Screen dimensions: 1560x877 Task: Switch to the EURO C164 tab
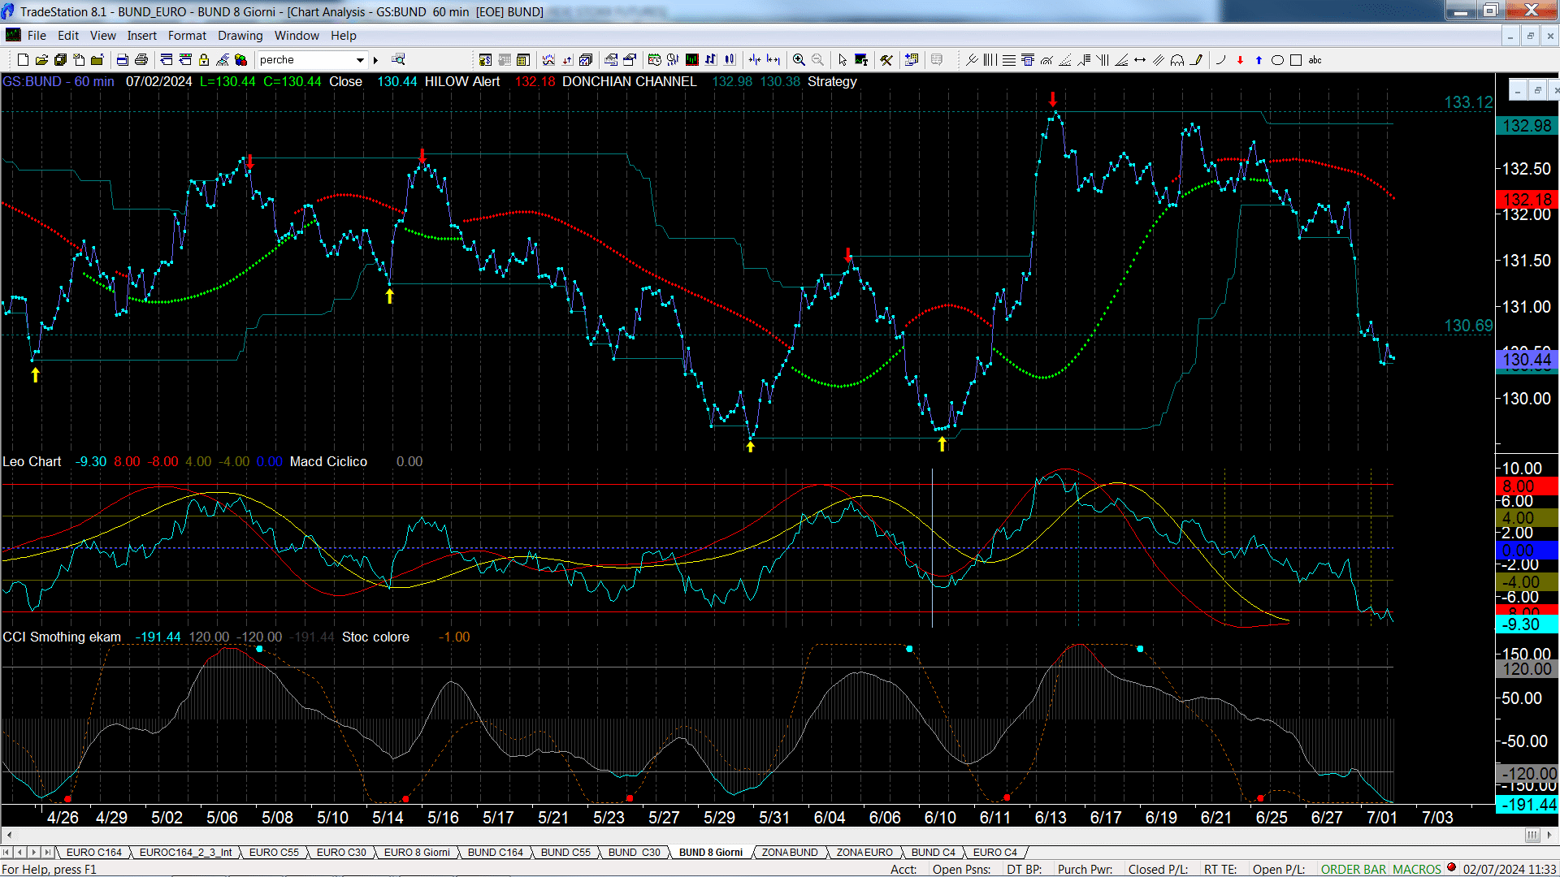pyautogui.click(x=93, y=853)
